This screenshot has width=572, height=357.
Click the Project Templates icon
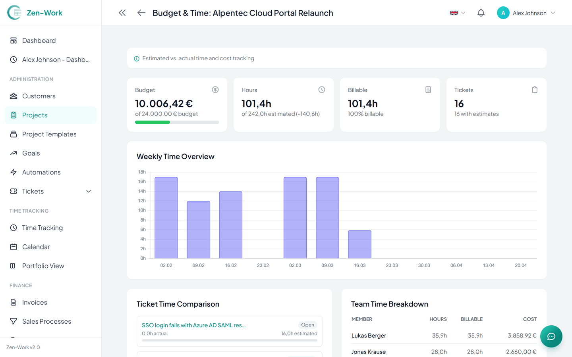coord(14,134)
